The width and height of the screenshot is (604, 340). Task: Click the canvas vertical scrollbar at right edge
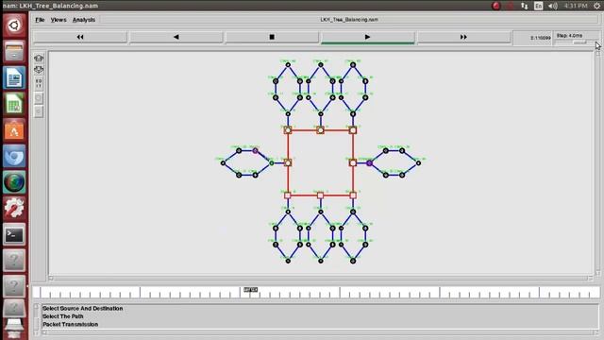[597, 163]
